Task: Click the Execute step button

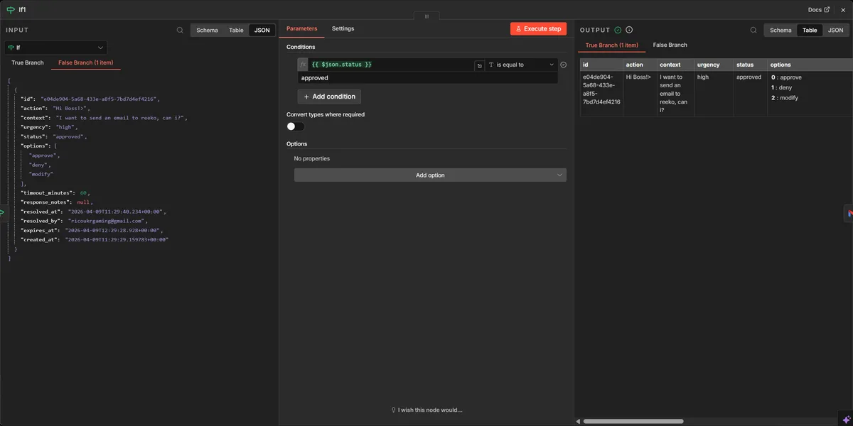Action: [538, 28]
